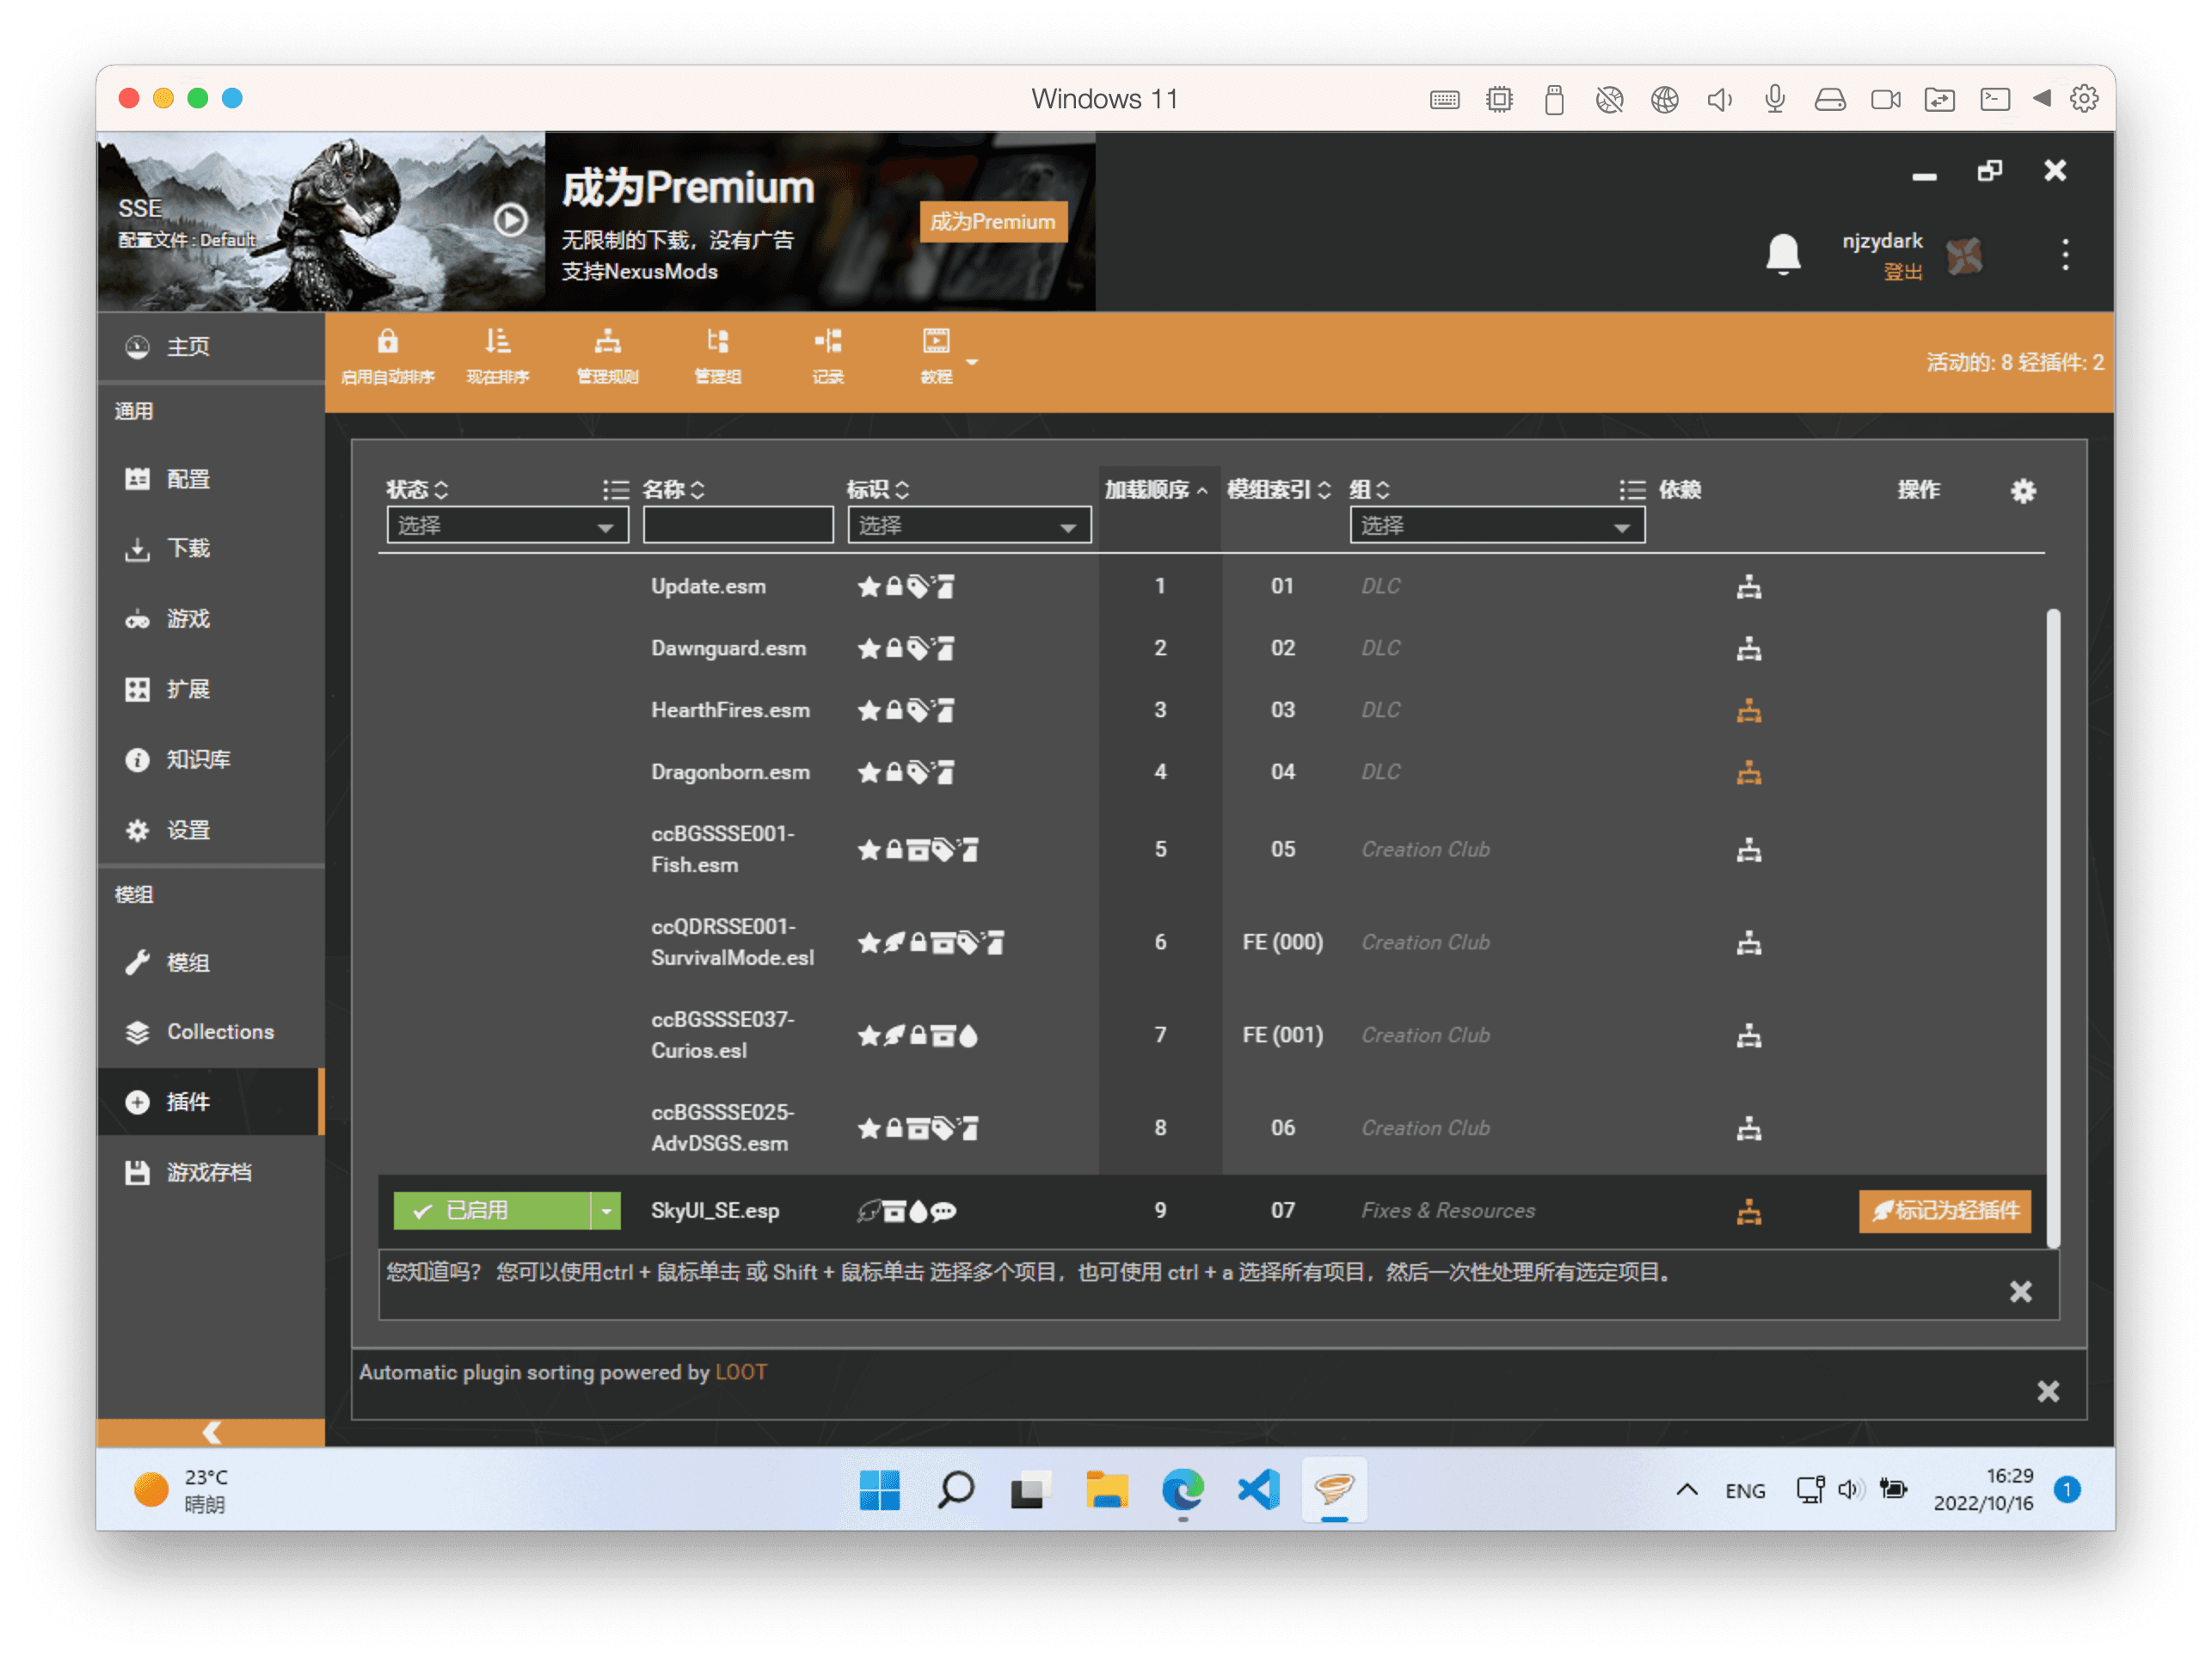This screenshot has width=2212, height=1658.
Task: Open Visual Studio Code from the taskbar
Action: pos(1258,1490)
